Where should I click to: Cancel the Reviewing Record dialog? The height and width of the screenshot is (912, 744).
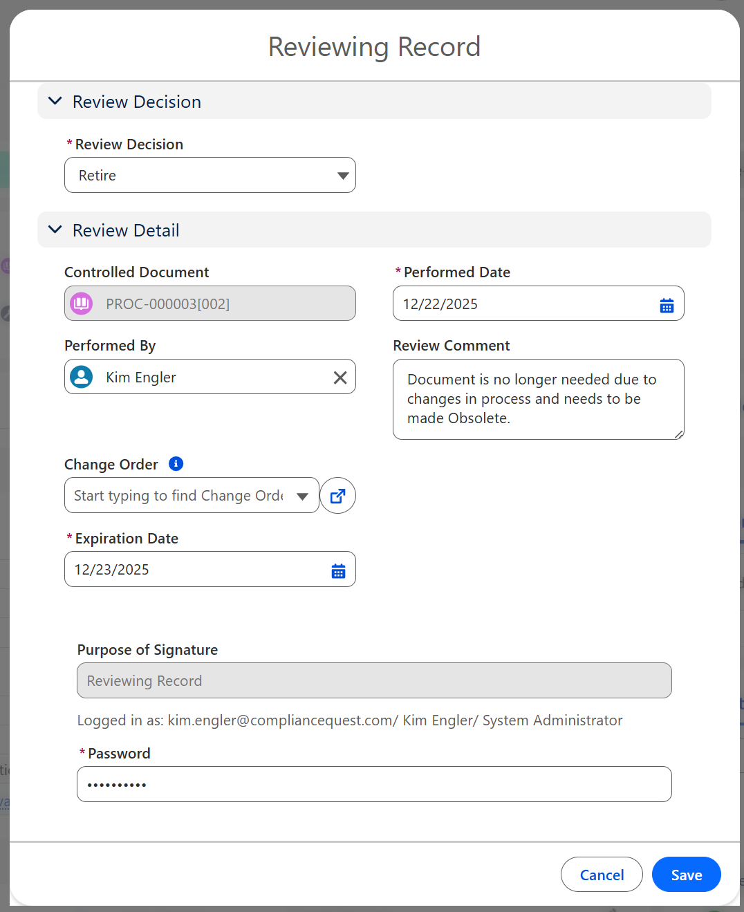[602, 875]
